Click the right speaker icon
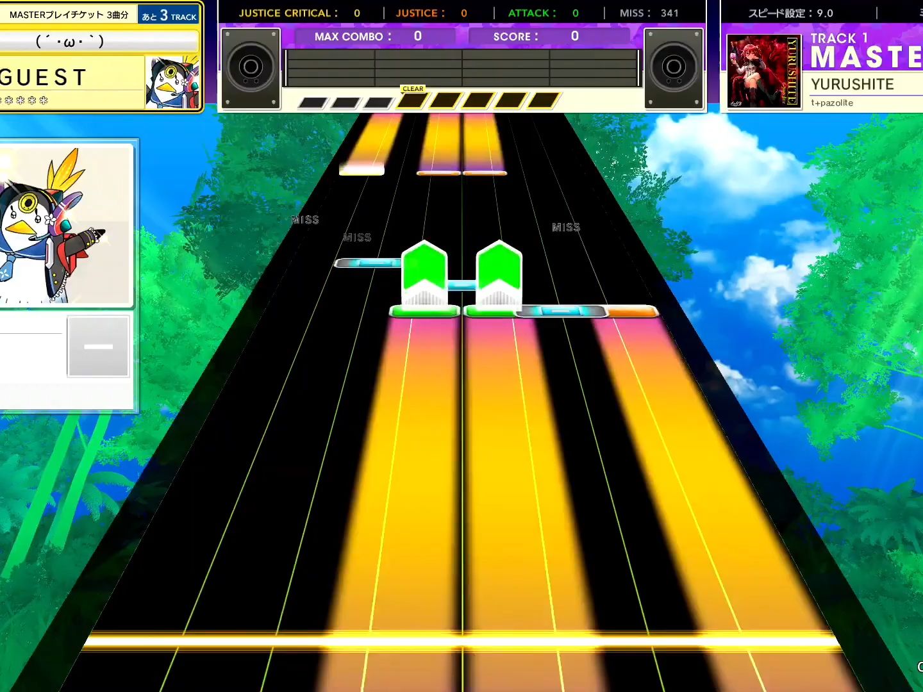This screenshot has width=923, height=692. [x=674, y=68]
